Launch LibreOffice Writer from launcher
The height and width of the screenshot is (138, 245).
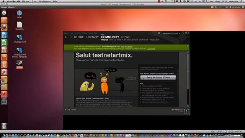click(4, 35)
